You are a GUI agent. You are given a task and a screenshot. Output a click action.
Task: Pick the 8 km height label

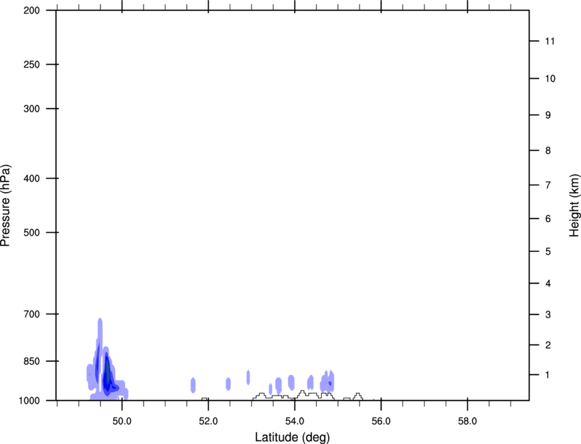tap(548, 150)
